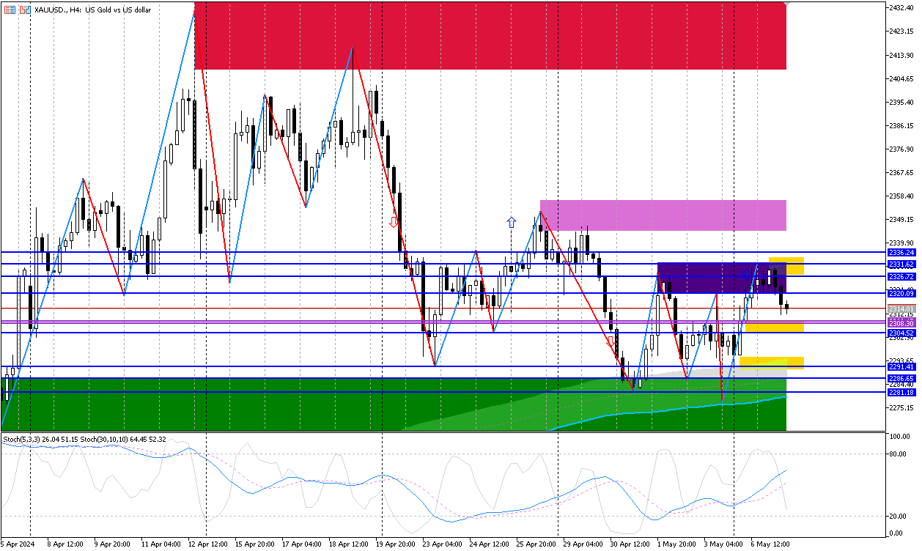Click the 15 Apr 20:00 time label
The height and width of the screenshot is (551, 922).
tap(256, 544)
